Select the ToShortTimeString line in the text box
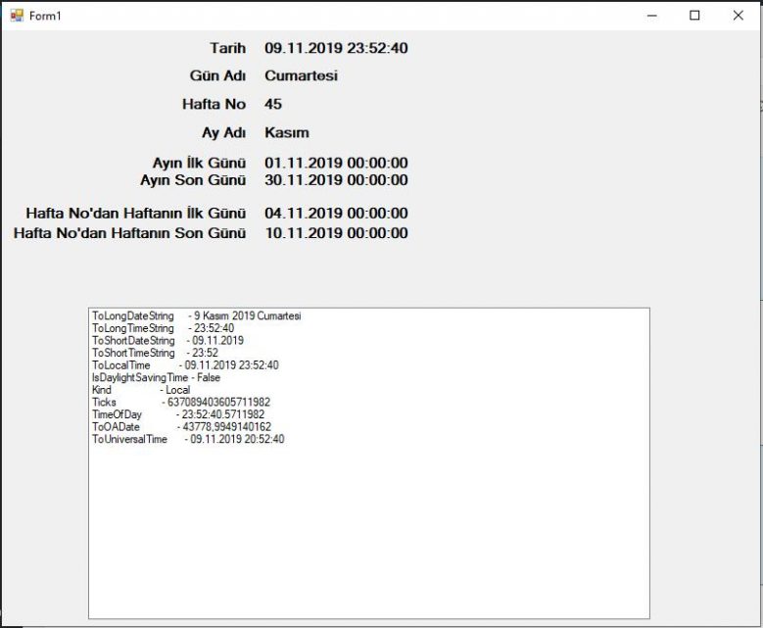Image resolution: width=763 pixels, height=628 pixels. tap(155, 353)
